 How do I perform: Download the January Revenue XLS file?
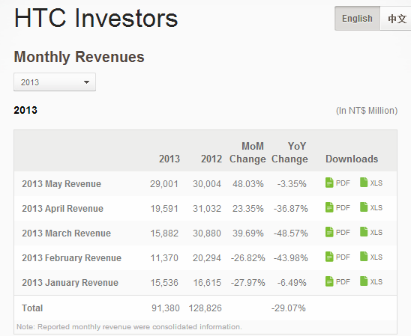coord(371,281)
